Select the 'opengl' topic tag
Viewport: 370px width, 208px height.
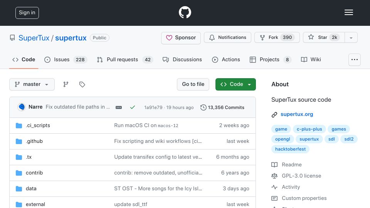point(283,139)
